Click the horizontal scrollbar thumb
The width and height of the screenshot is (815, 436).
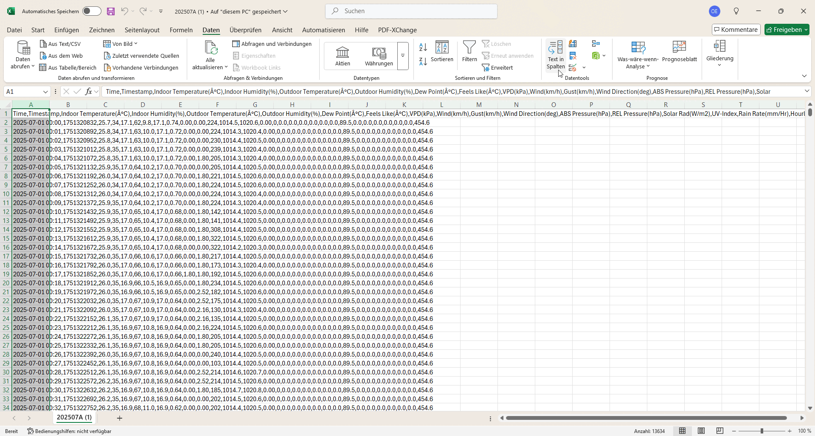(x=646, y=418)
